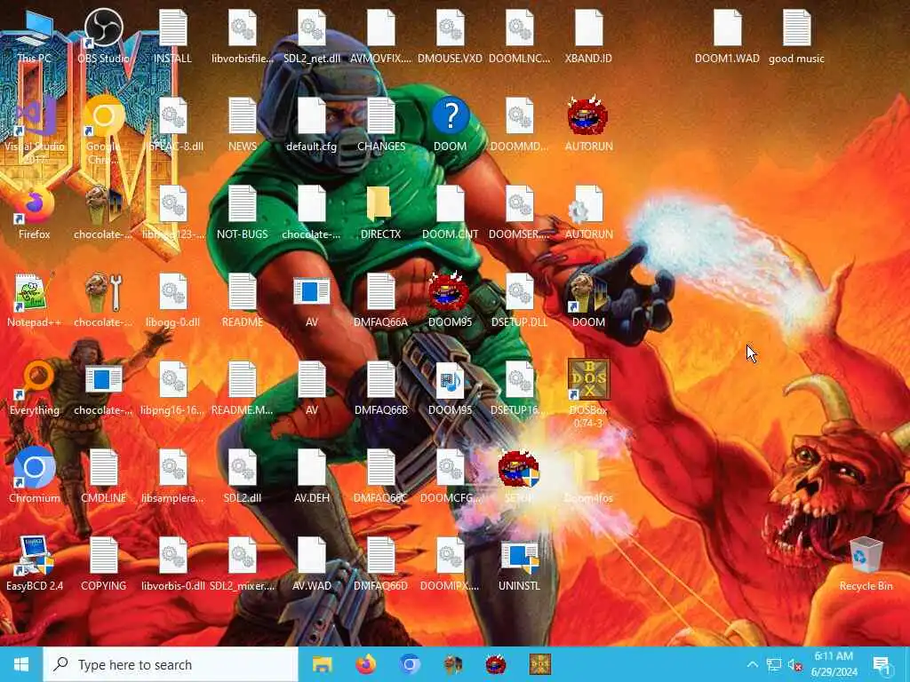Viewport: 910px width, 682px height.
Task: Select the Visual Studio 2017 shortcut
Action: click(35, 130)
